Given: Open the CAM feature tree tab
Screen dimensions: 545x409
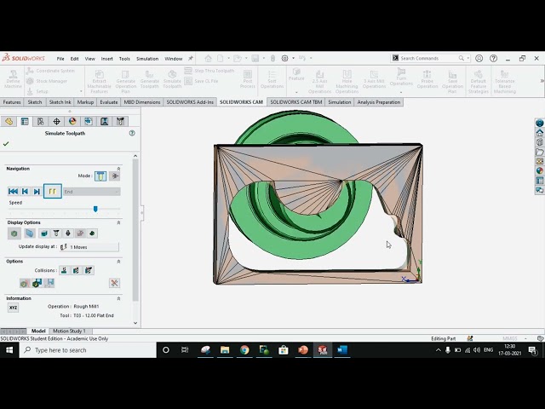Looking at the screenshot, I should (89, 121).
